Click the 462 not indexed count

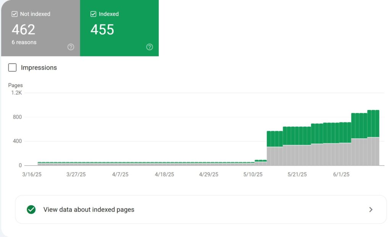[x=24, y=29]
